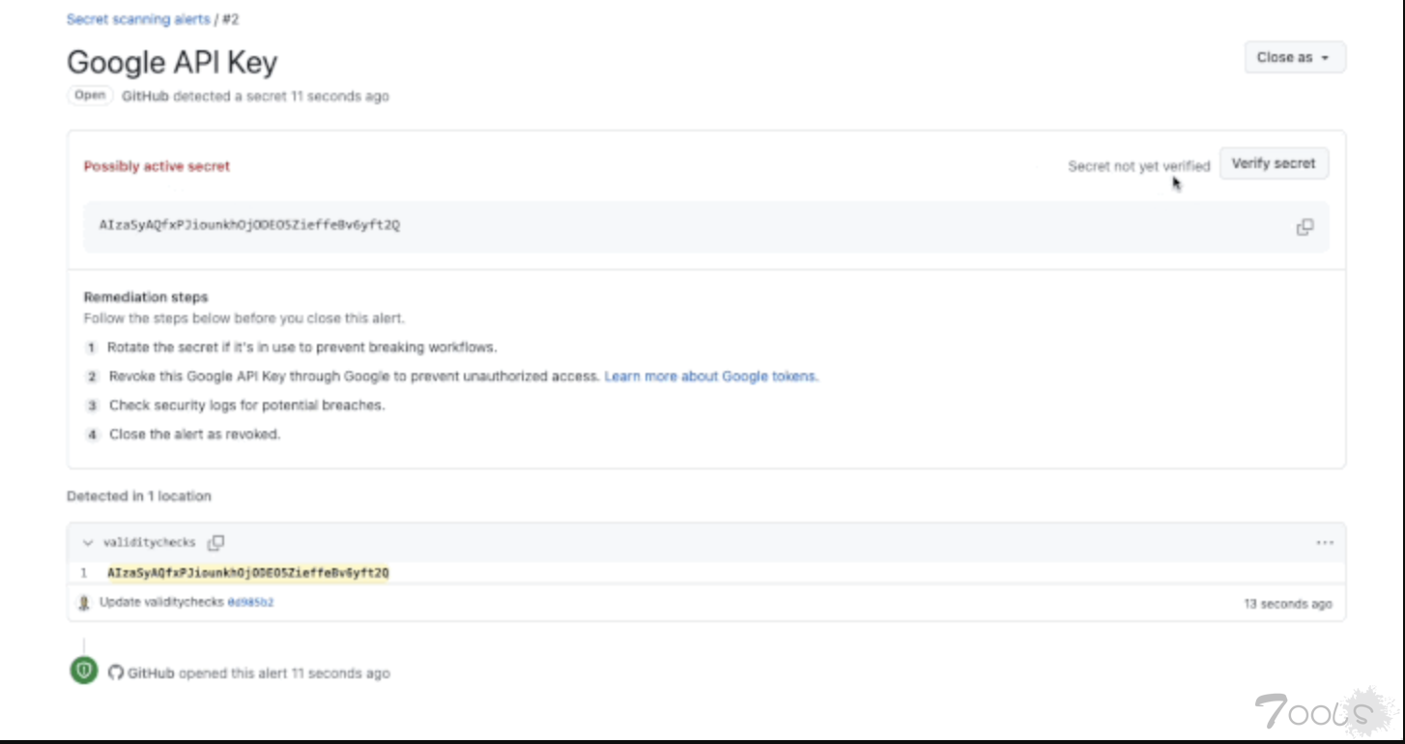Copy the detected secret with copy icon
1405x744 pixels.
tap(1305, 227)
